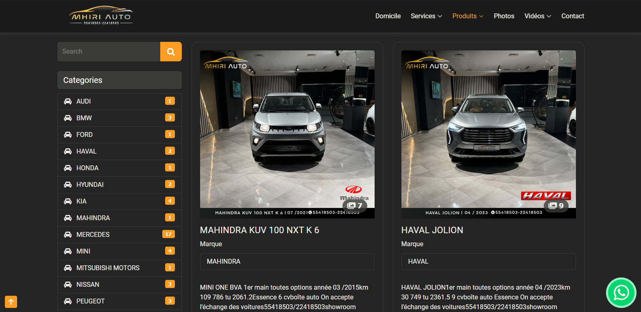The width and height of the screenshot is (641, 312).
Task: Open the Photos page
Action: (x=504, y=16)
